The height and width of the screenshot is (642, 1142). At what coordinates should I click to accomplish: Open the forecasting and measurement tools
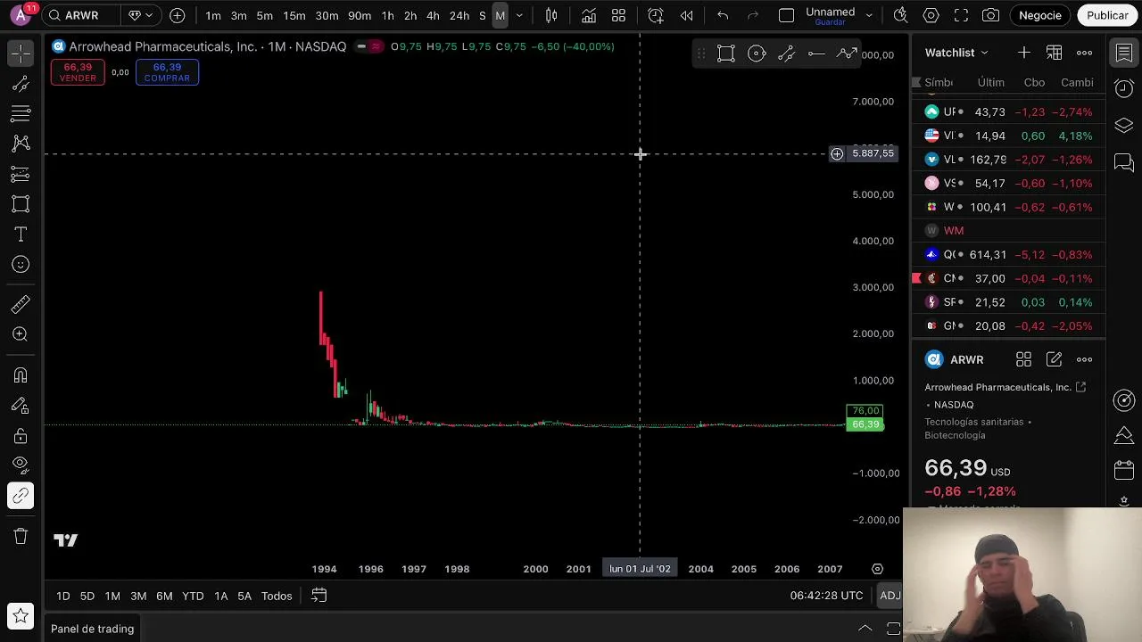(x=21, y=174)
